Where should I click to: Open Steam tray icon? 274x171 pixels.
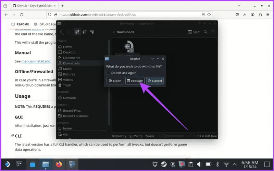[x=164, y=164]
